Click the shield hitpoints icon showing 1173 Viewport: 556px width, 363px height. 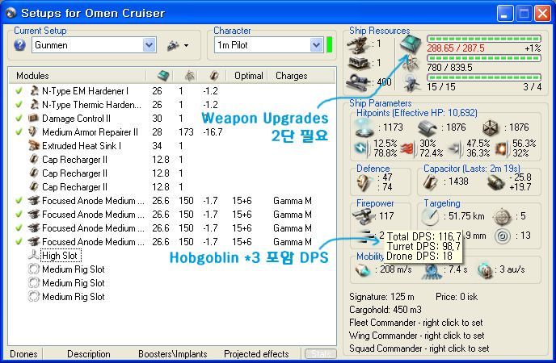pos(365,127)
